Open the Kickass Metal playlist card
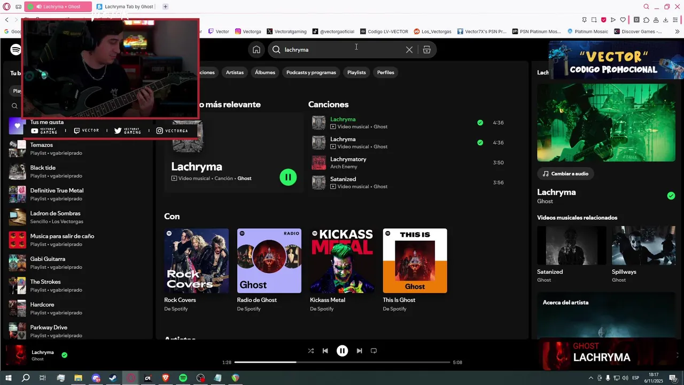 point(342,271)
